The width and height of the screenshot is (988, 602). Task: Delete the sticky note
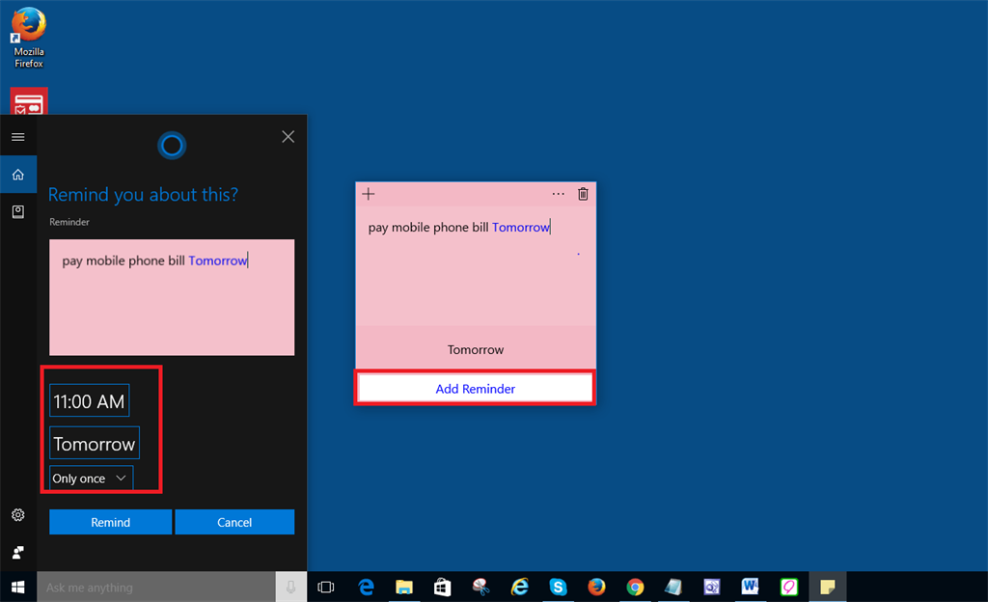(583, 194)
